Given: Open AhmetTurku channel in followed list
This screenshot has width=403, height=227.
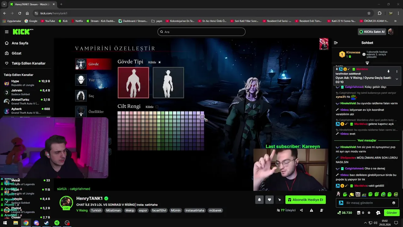Looking at the screenshot, I should (27, 102).
